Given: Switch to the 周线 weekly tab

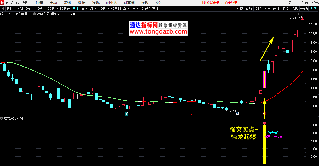Looking at the screenshot, I should click(84, 9).
